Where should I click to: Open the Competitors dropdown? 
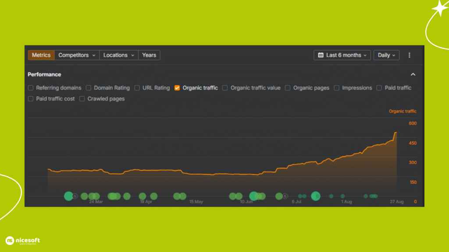(77, 55)
